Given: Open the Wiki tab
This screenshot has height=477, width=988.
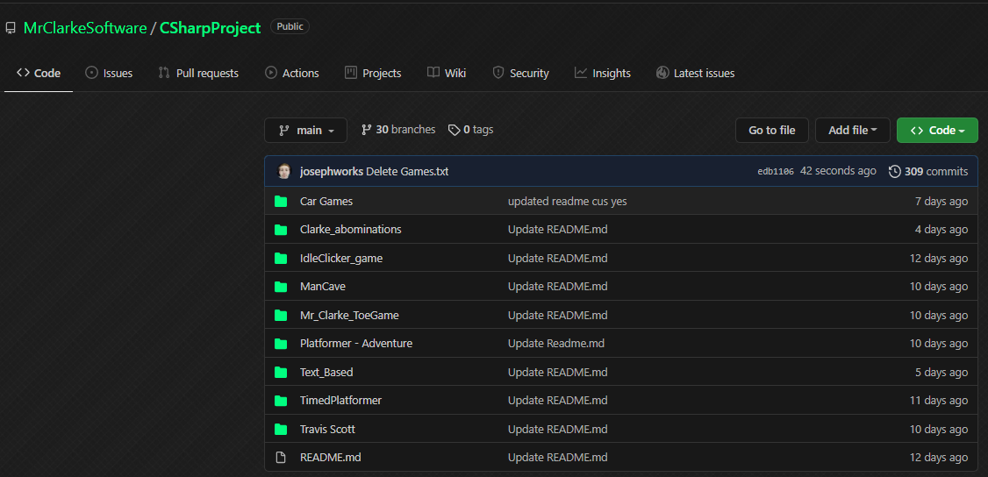Looking at the screenshot, I should point(446,73).
